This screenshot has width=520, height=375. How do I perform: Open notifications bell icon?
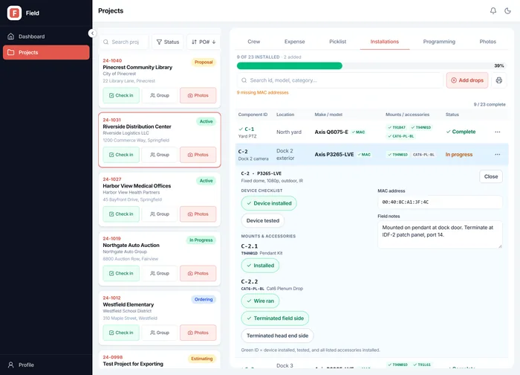pyautogui.click(x=493, y=11)
